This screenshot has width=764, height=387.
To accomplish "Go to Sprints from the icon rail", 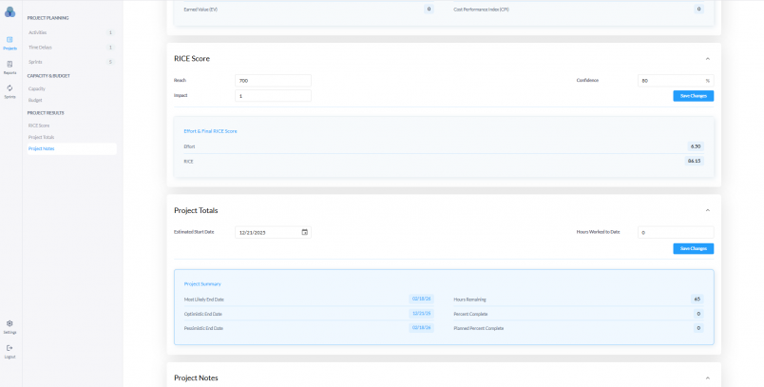I will tap(10, 90).
